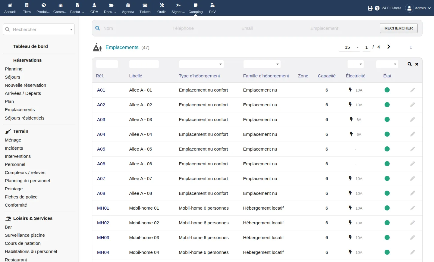Sort table by Capacité column header
This screenshot has width=434, height=262.
(327, 76)
